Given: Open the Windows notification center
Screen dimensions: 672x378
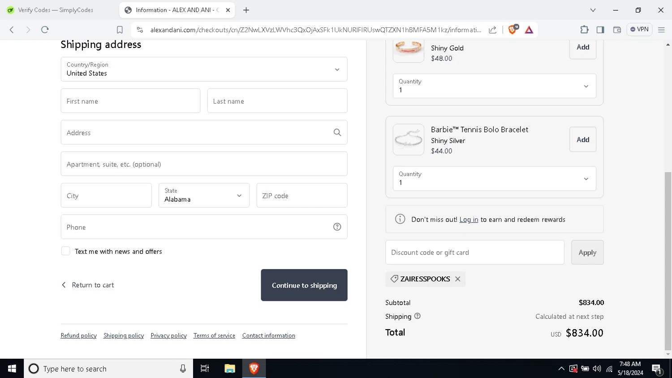Looking at the screenshot, I should (x=657, y=369).
